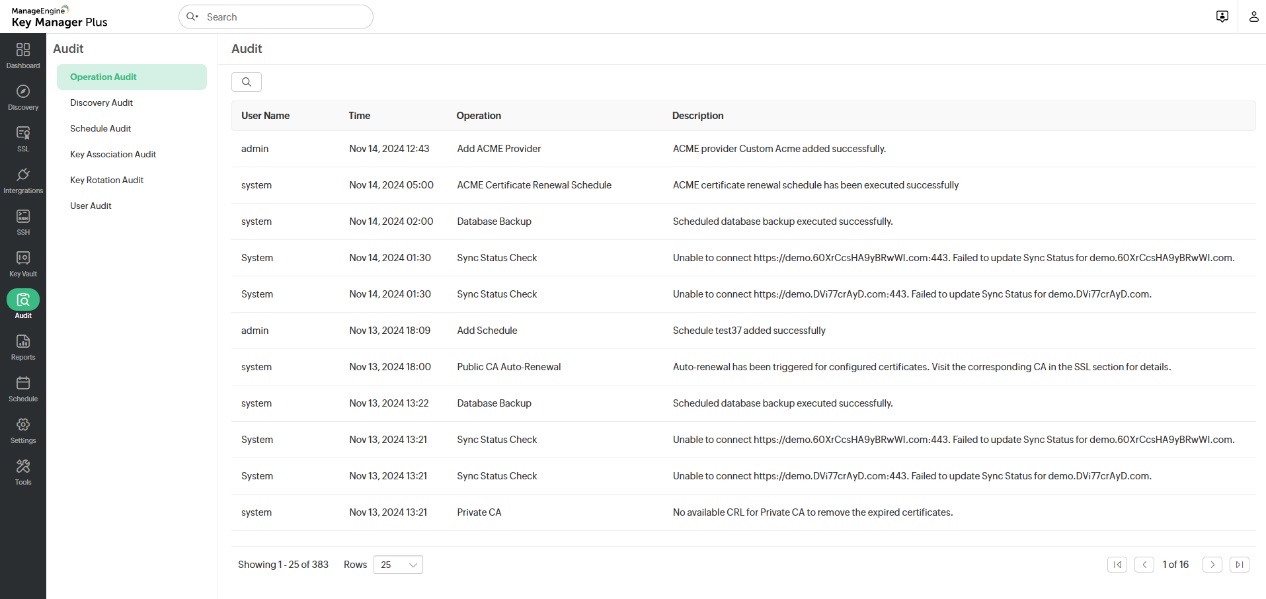Jump to the first audit page
The image size is (1266, 599).
pyautogui.click(x=1117, y=565)
